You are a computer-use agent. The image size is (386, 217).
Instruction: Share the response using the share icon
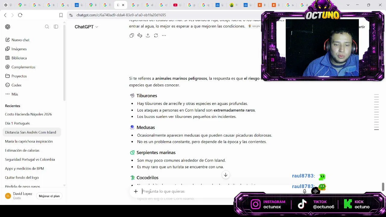pos(148,36)
